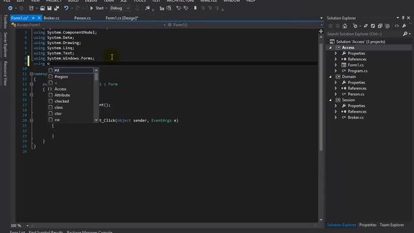Collapse the Access project node
Screen dimensions: 414x233
pyautogui.click(x=331, y=47)
